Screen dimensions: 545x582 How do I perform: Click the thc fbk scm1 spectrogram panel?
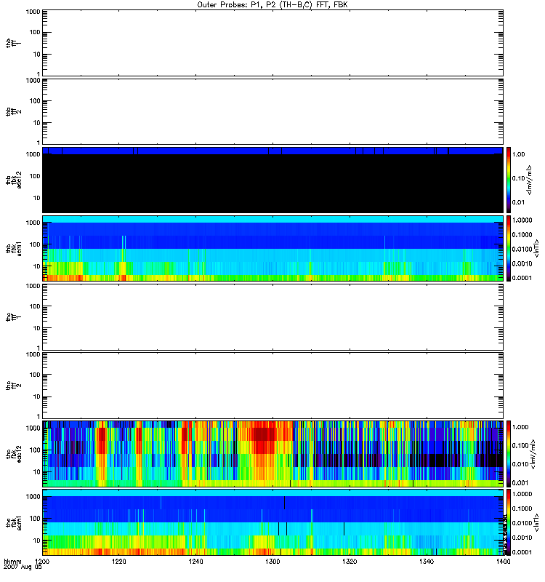[x=272, y=522]
